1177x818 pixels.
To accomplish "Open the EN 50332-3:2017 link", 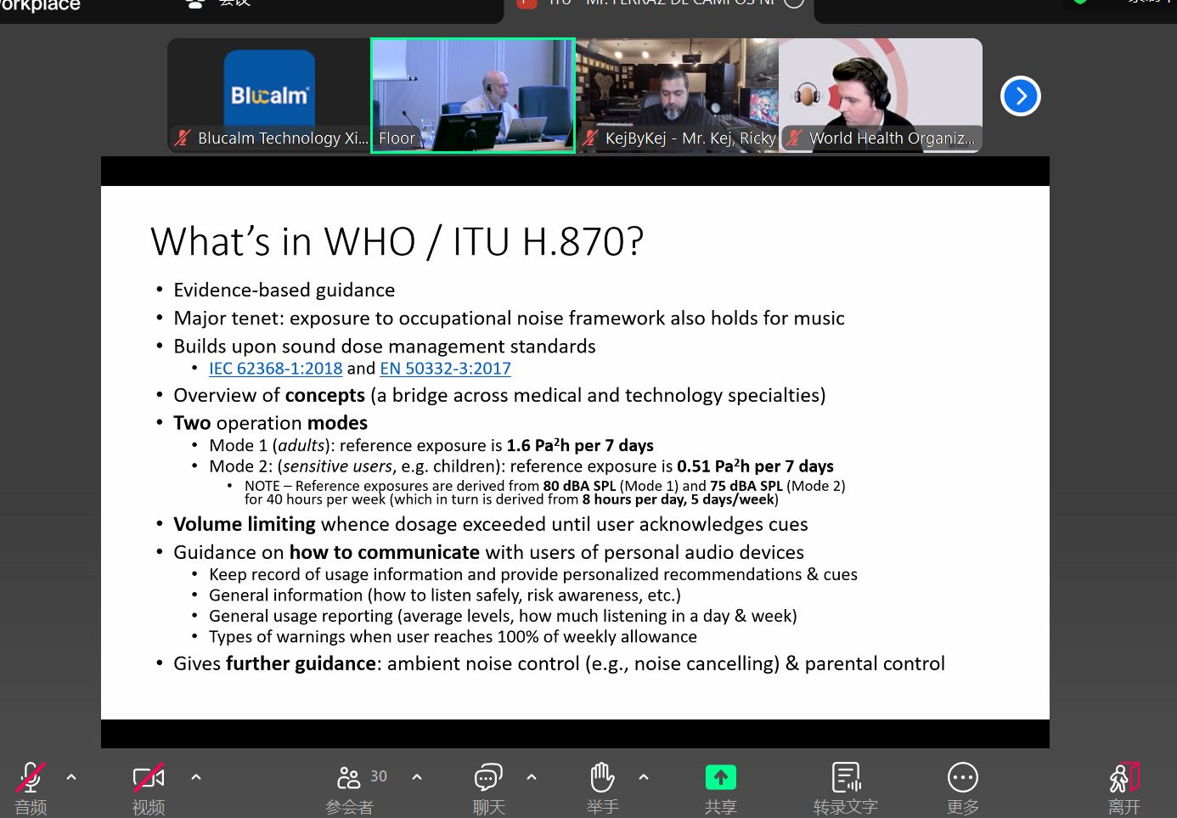I will [445, 369].
